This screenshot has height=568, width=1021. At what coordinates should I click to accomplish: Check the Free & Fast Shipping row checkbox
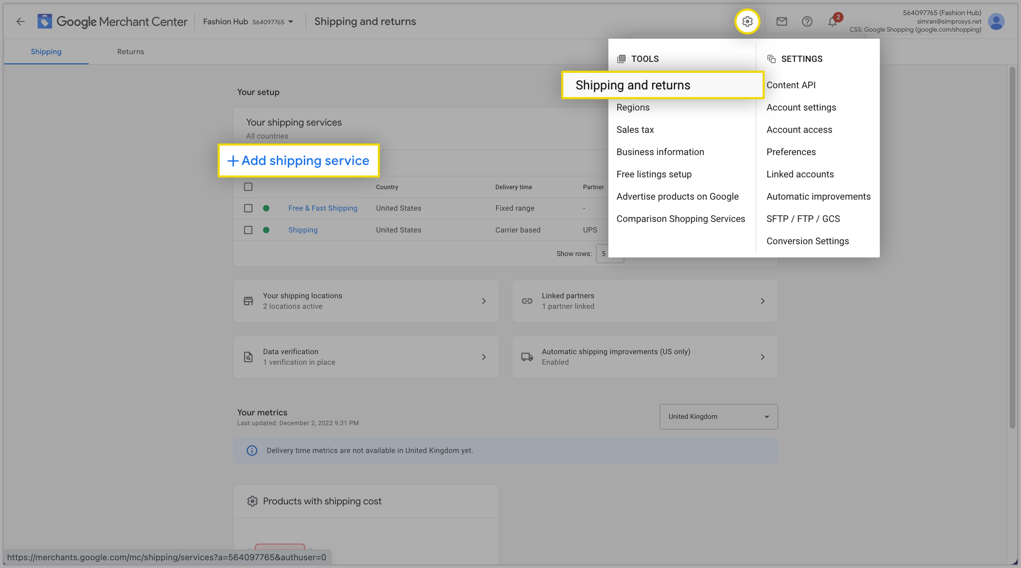(x=248, y=208)
